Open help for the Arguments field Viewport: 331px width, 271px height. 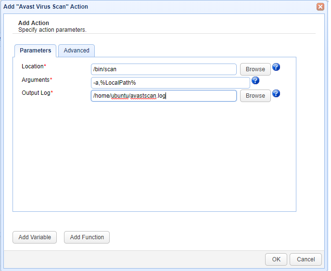coord(255,80)
